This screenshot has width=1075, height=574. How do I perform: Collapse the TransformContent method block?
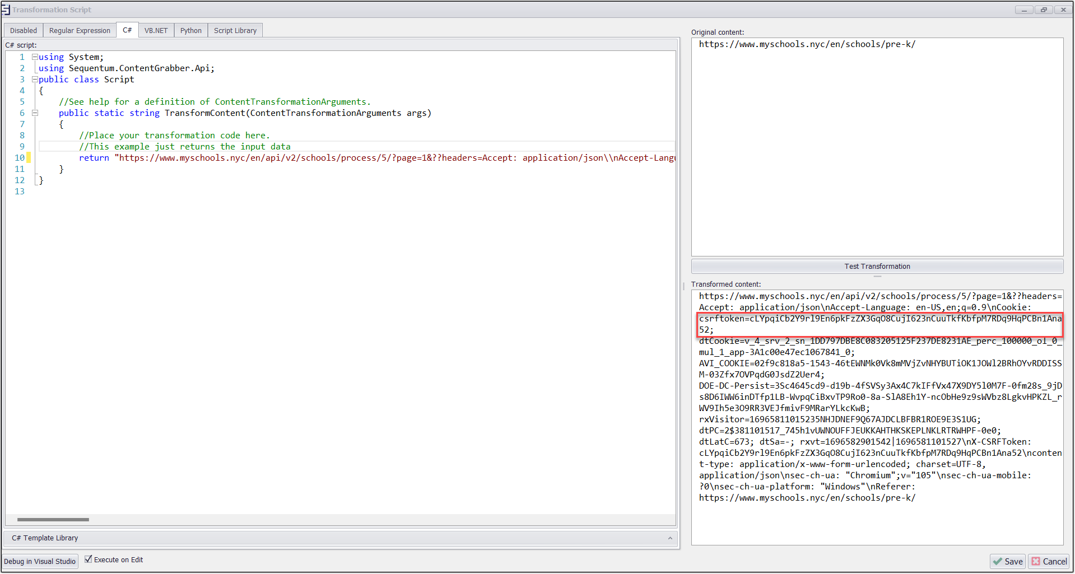35,113
